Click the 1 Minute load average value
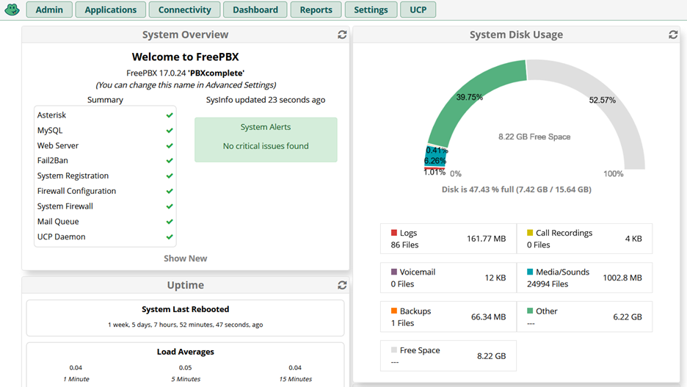Screen dimensions: 687x387 pyautogui.click(x=76, y=368)
